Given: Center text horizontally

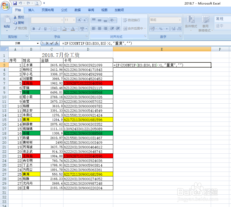Looking at the screenshot, I should click(99, 29).
